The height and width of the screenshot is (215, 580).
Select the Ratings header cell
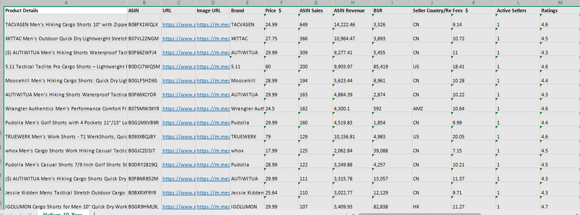[x=560, y=10]
